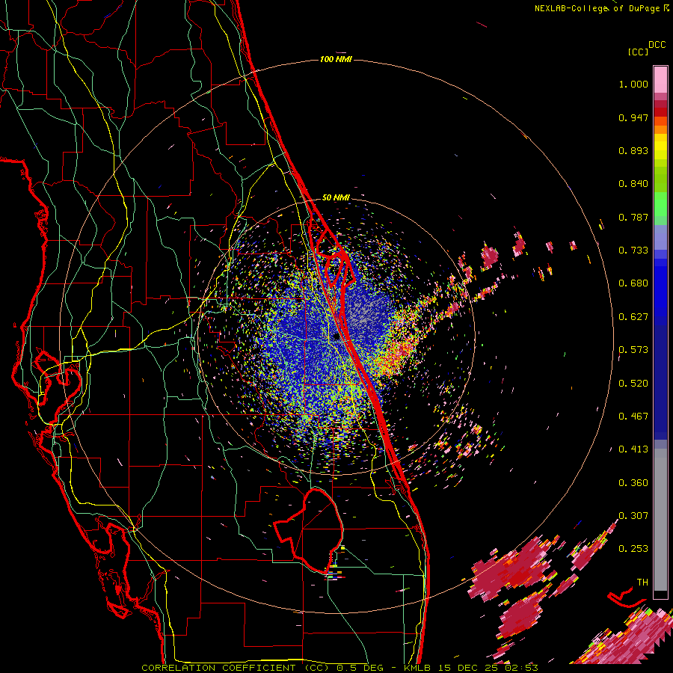
Task: Pick the gray lower segment of color bar
Action: 660,520
